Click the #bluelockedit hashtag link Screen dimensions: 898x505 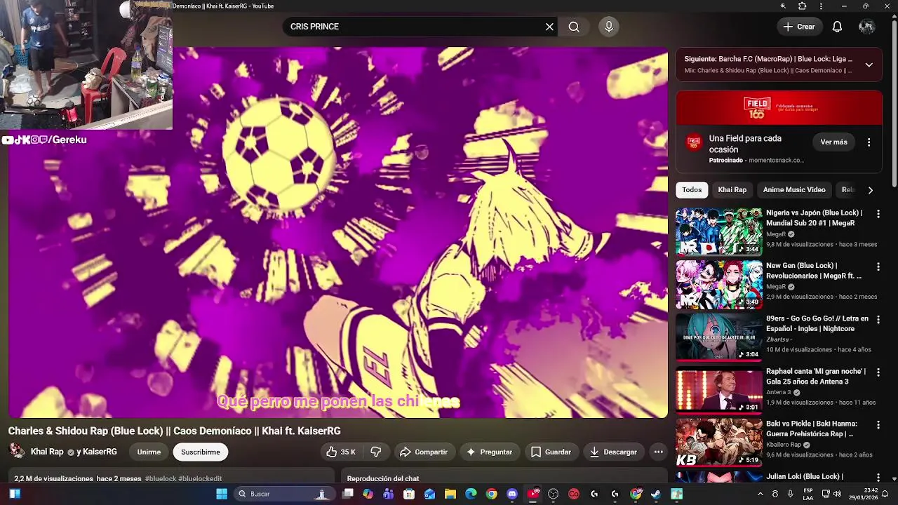point(200,478)
